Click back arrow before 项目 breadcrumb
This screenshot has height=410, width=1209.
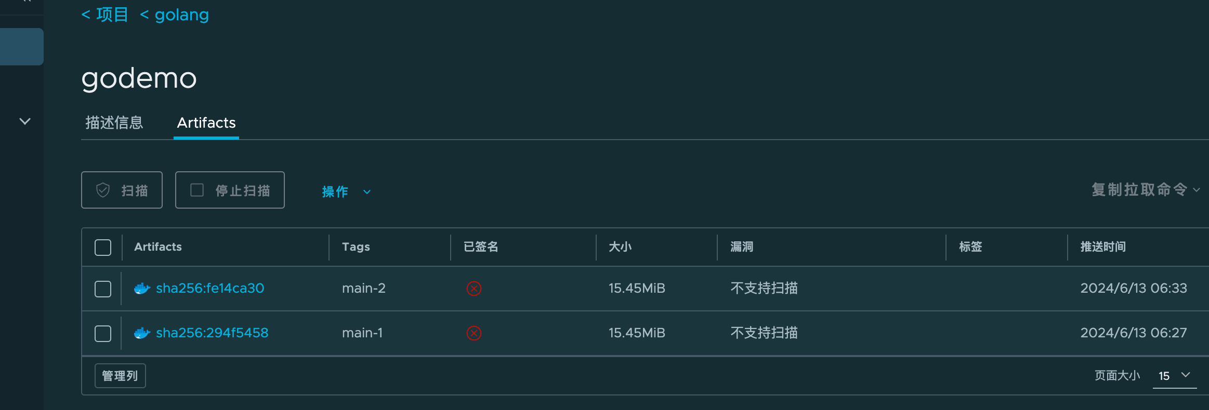86,15
